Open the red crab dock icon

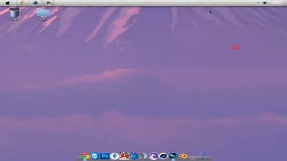click(x=124, y=156)
